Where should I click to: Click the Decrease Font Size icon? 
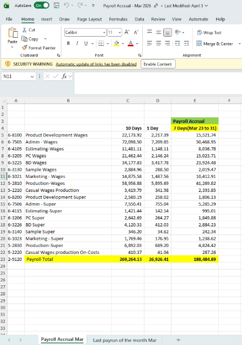click(136, 32)
